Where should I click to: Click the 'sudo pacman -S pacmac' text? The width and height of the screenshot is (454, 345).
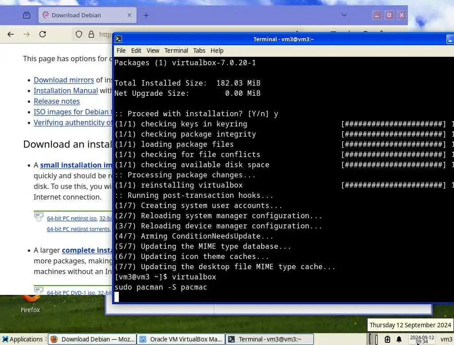[160, 287]
